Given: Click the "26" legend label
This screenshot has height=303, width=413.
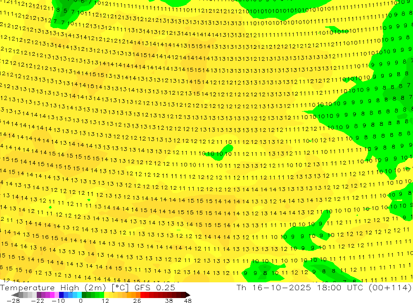Looking at the screenshot, I should 137,301.
